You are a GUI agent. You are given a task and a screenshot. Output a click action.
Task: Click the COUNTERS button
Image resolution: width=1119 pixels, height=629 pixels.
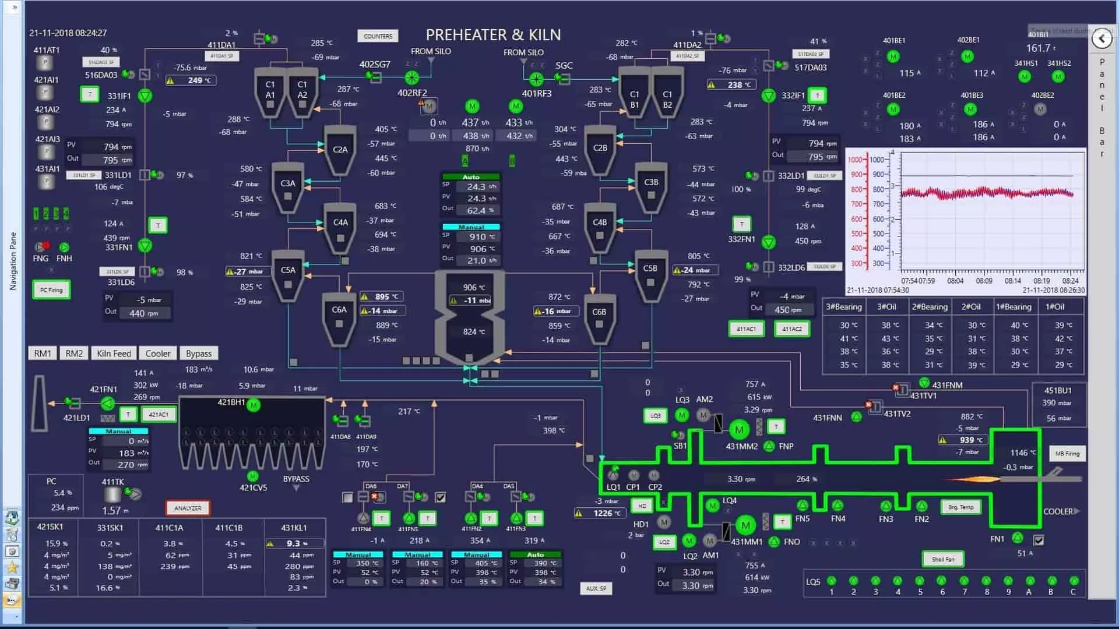[x=378, y=36]
